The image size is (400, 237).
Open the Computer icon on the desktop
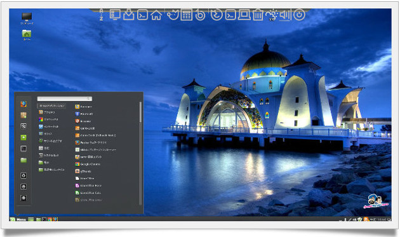tap(27, 18)
